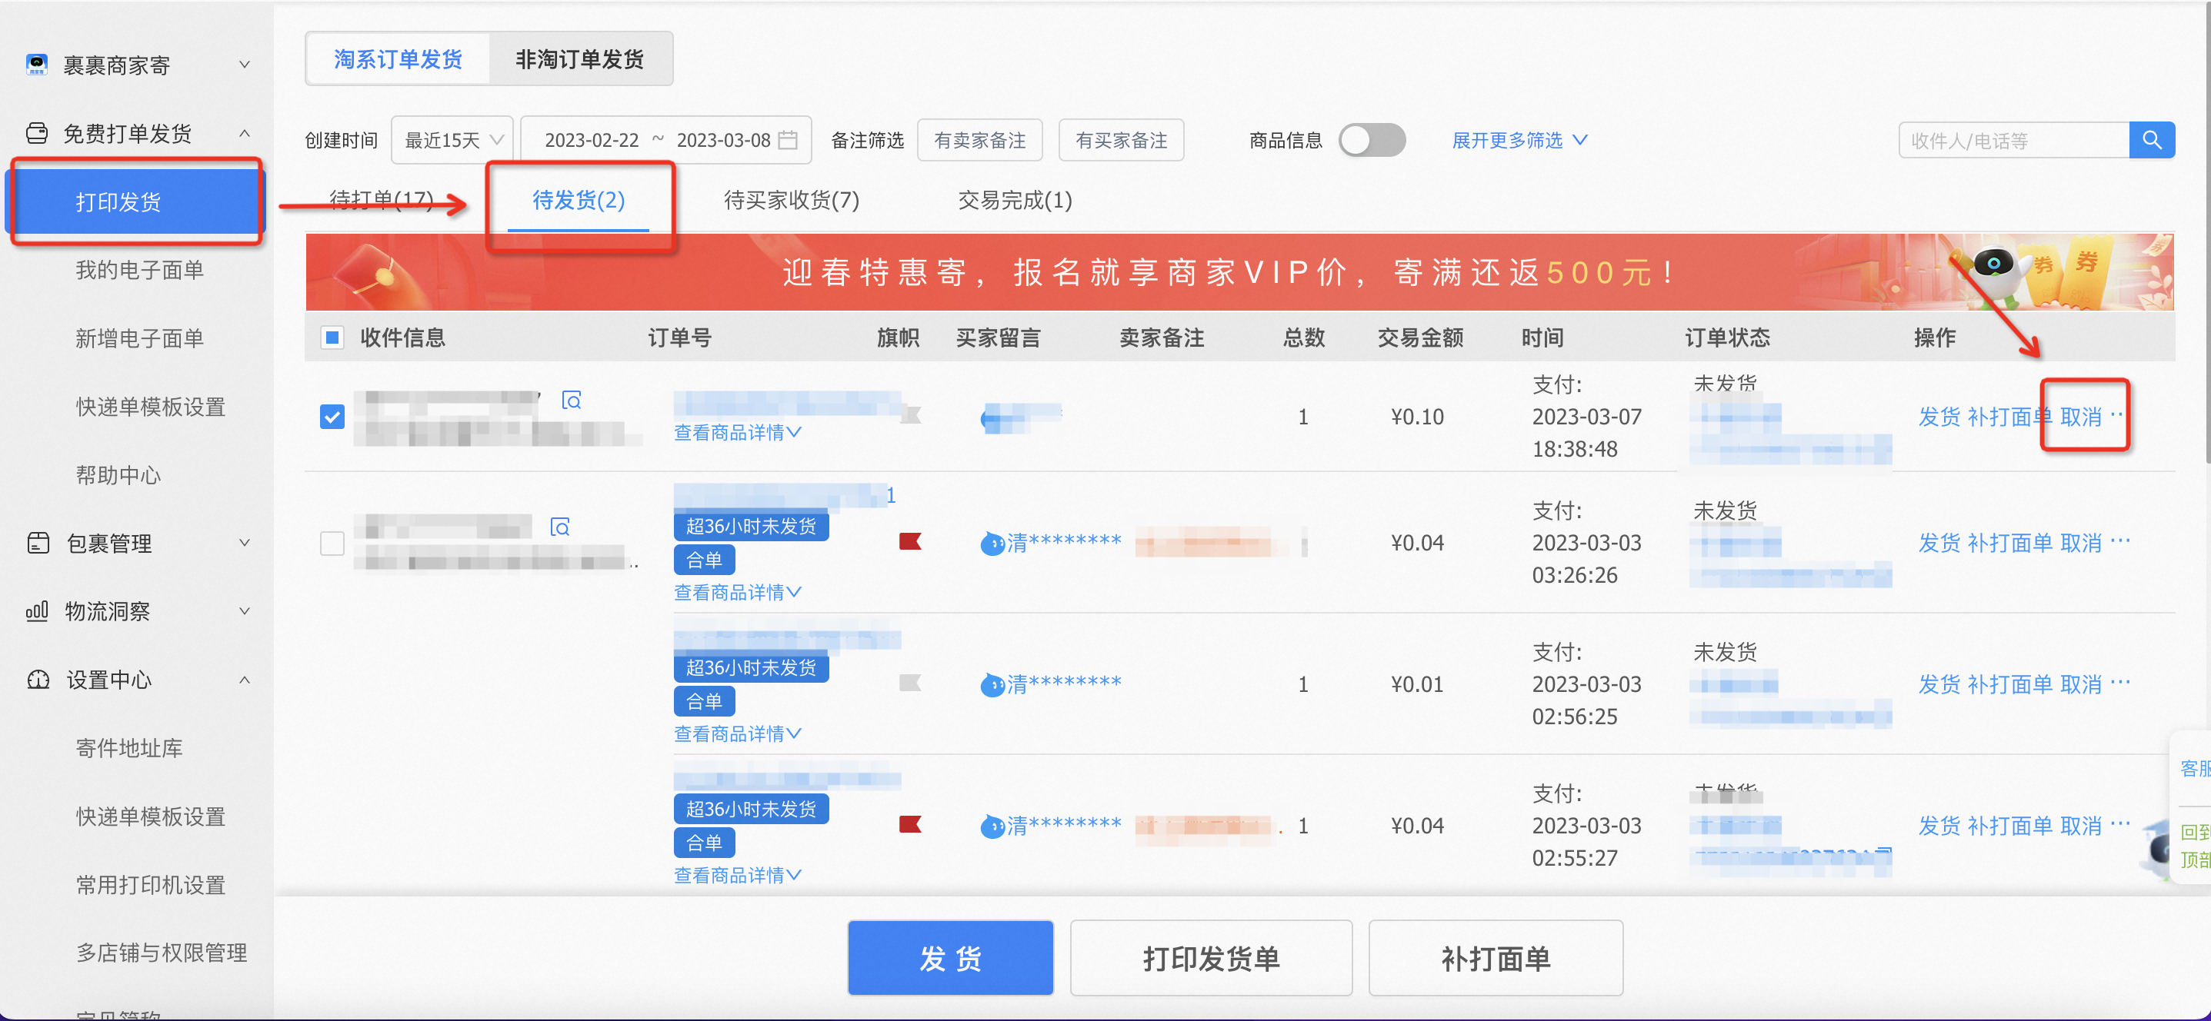View recipient details icon for the ¥0.10 order
Image resolution: width=2211 pixels, height=1021 pixels.
[571, 400]
